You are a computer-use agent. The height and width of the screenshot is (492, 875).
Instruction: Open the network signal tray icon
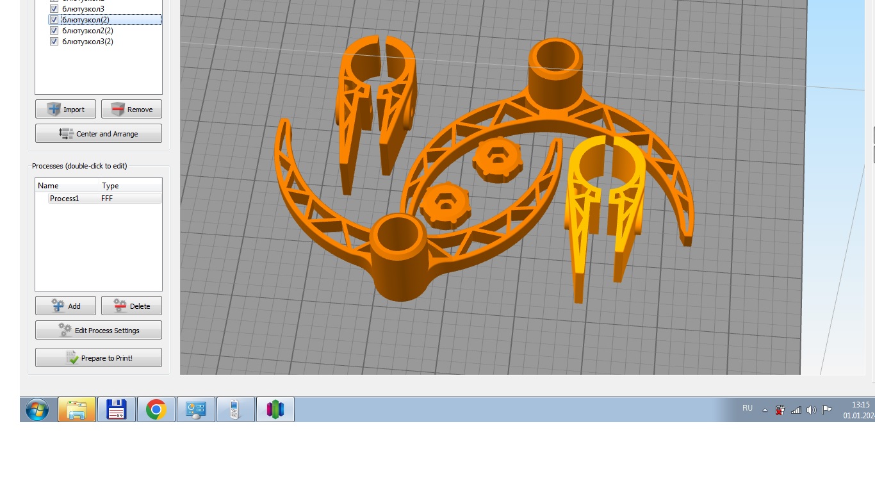pyautogui.click(x=796, y=410)
